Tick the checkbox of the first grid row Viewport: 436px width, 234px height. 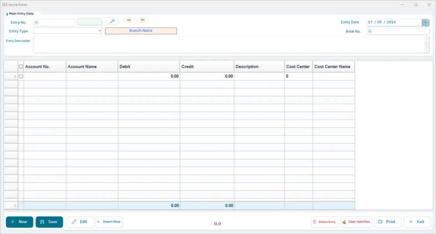click(21, 76)
